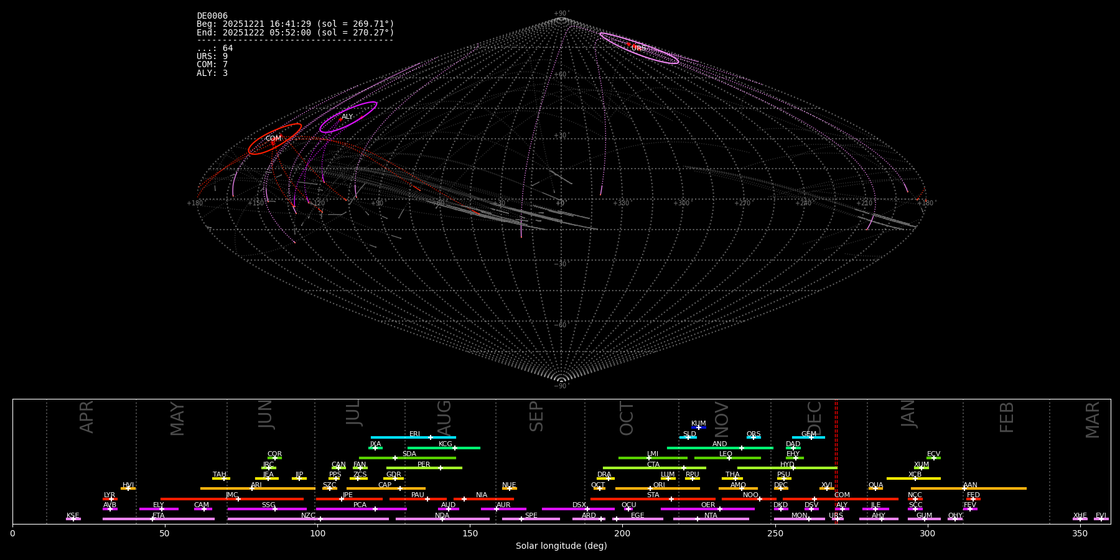Click the AND shower label in the timeline
Image resolution: width=1120 pixels, height=560 pixels.
tap(720, 444)
